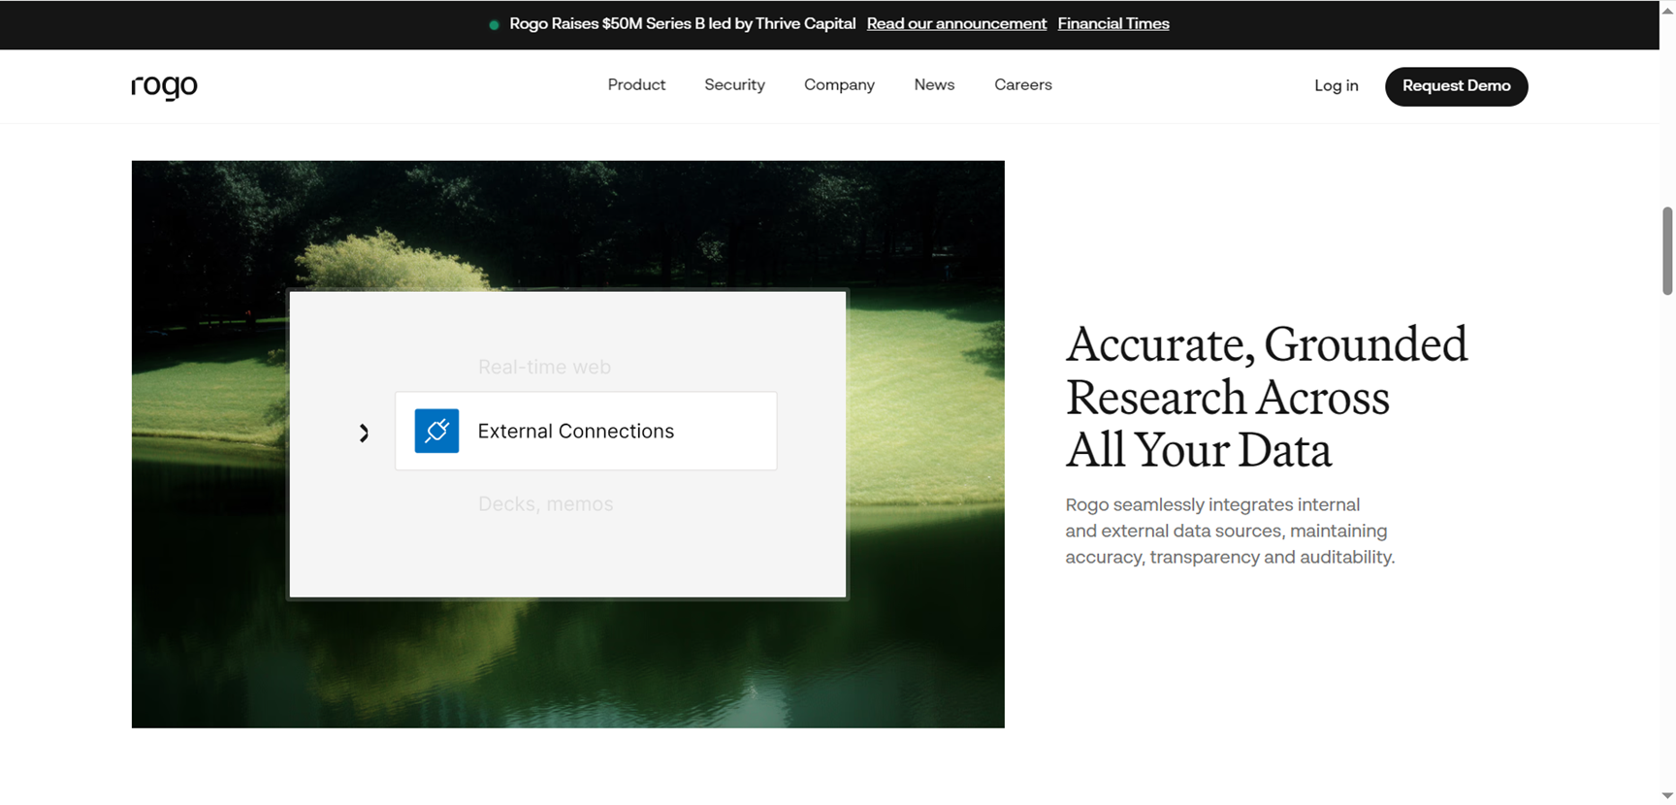The height and width of the screenshot is (805, 1676).
Task: Click the Log in link
Action: coord(1336,86)
